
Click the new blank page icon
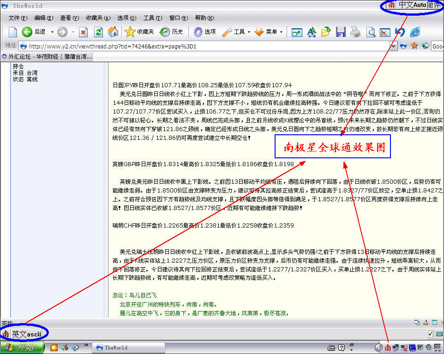click(13, 32)
